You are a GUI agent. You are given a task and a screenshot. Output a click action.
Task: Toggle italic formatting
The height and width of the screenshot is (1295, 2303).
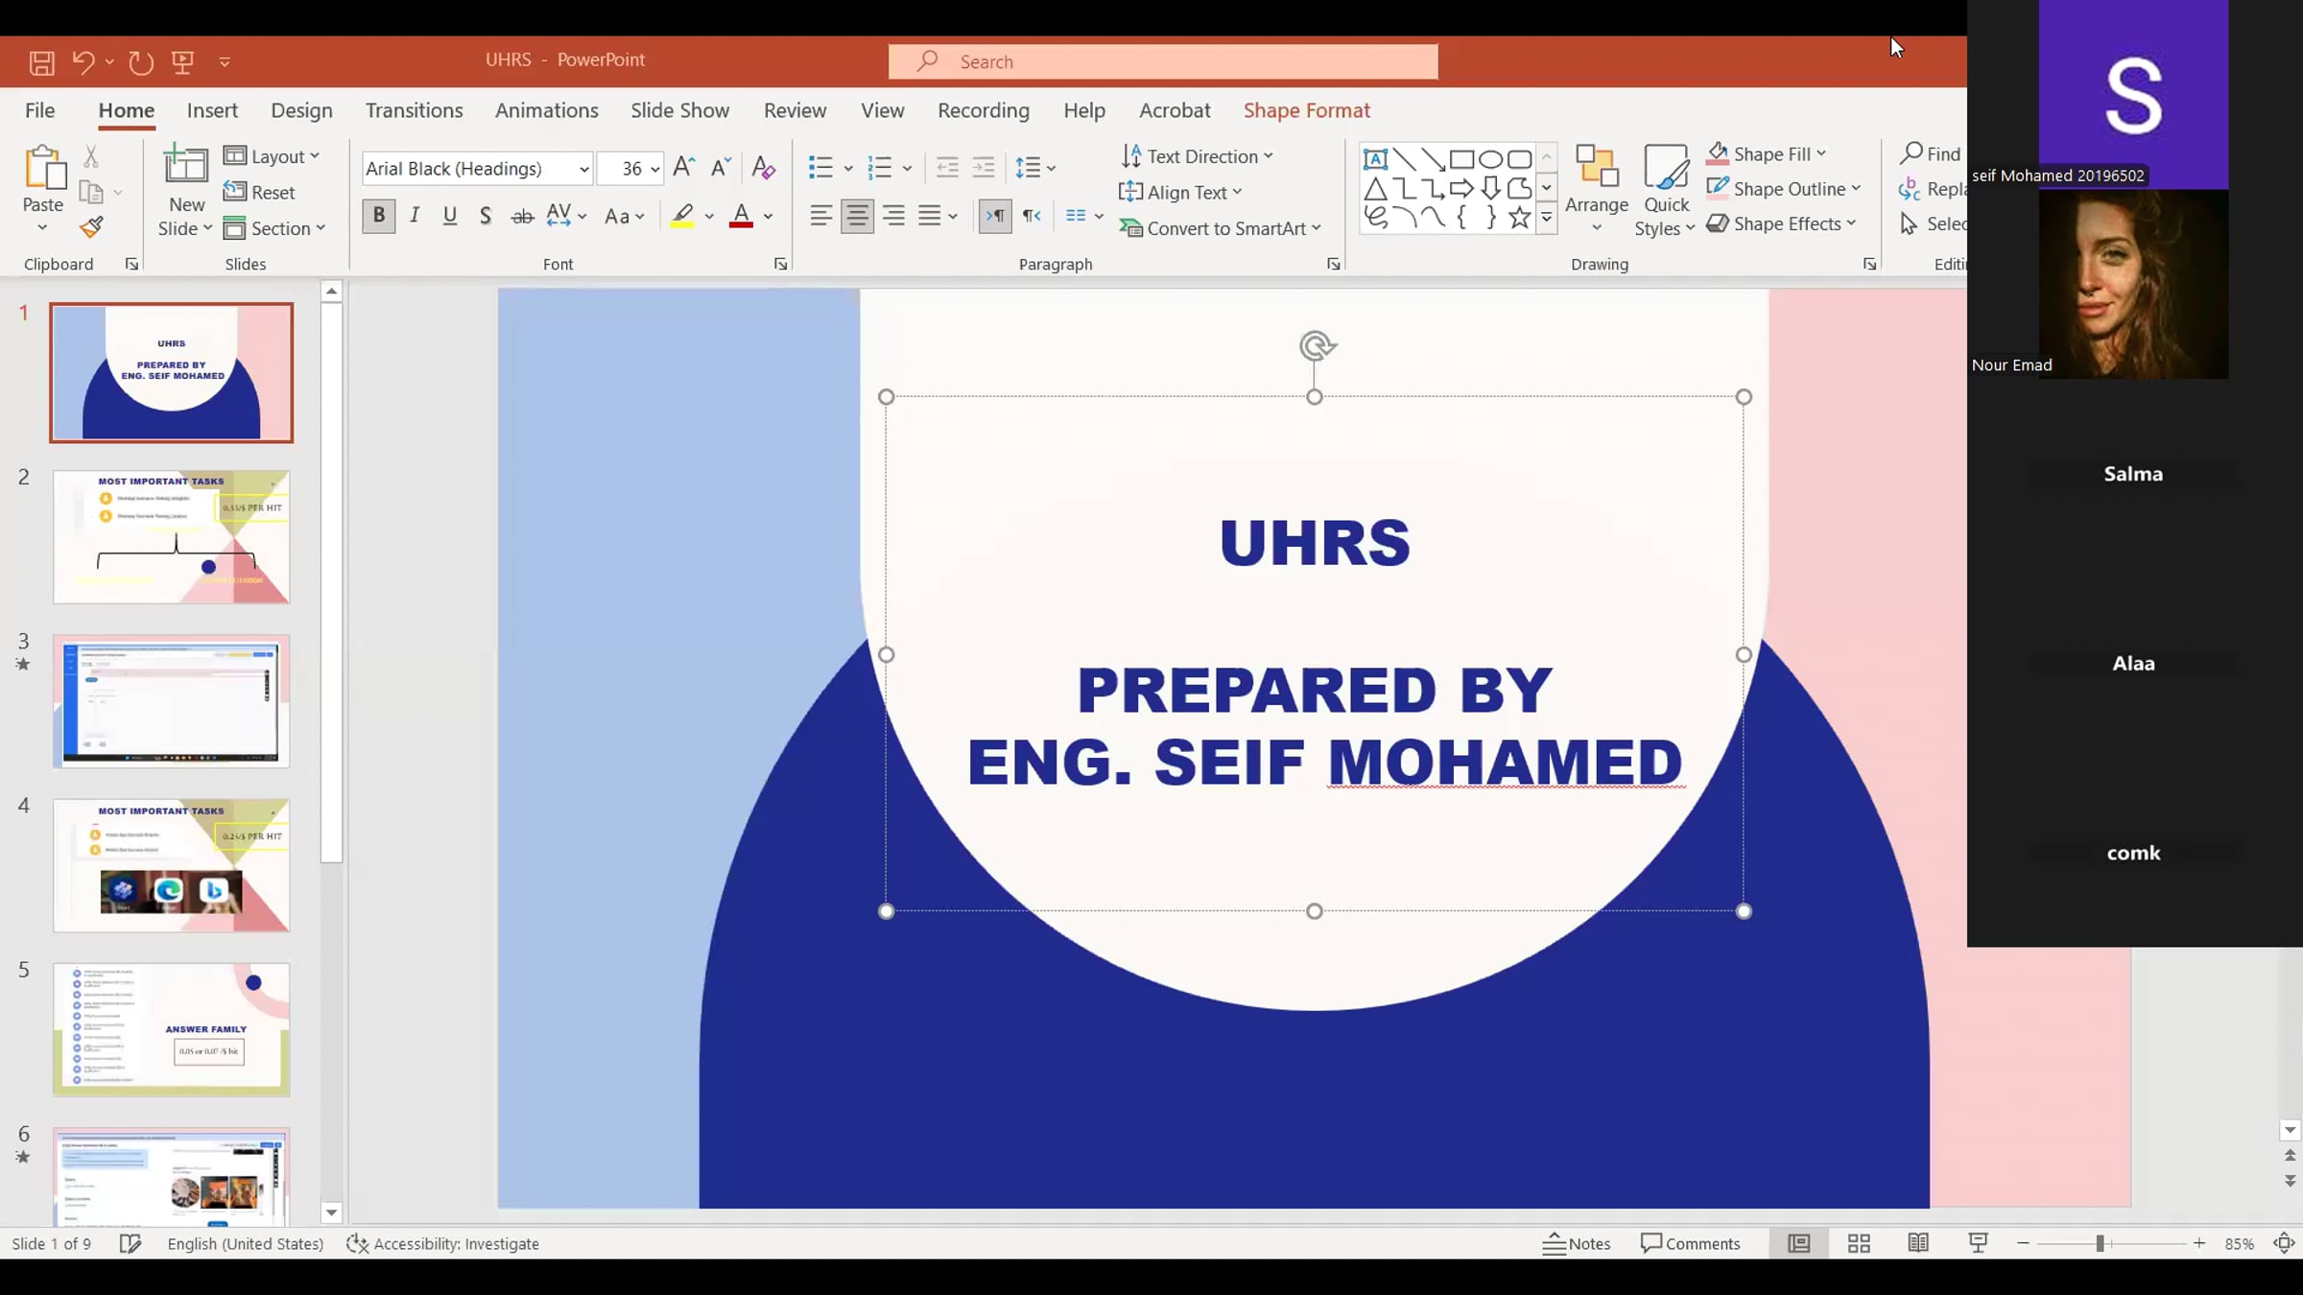tap(414, 216)
